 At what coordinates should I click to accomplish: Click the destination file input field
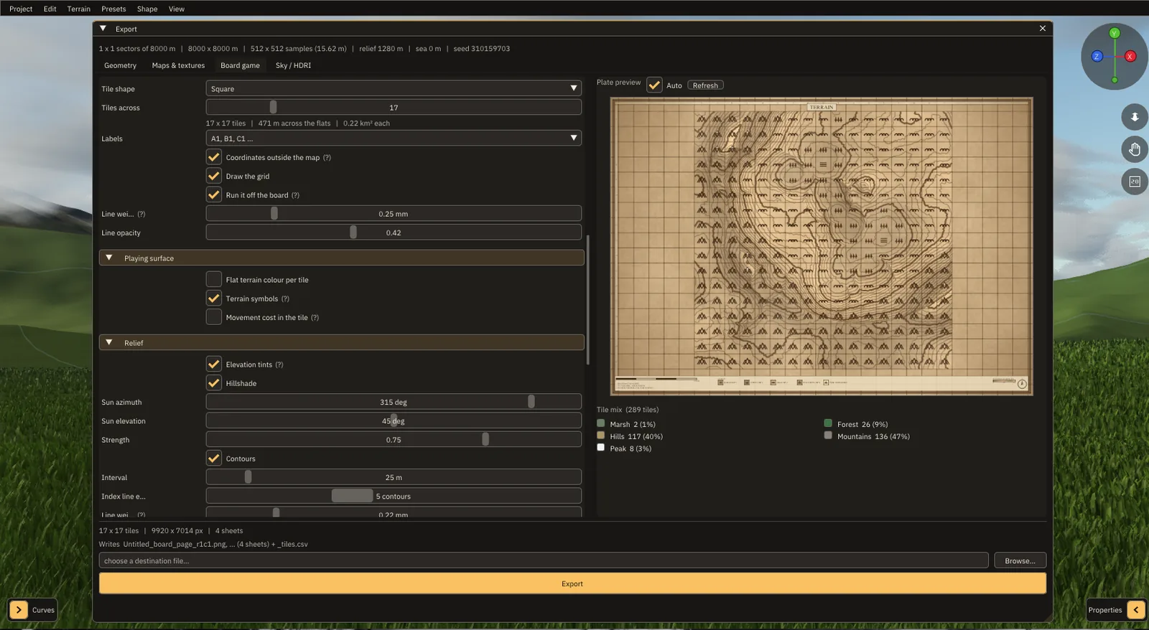click(544, 560)
